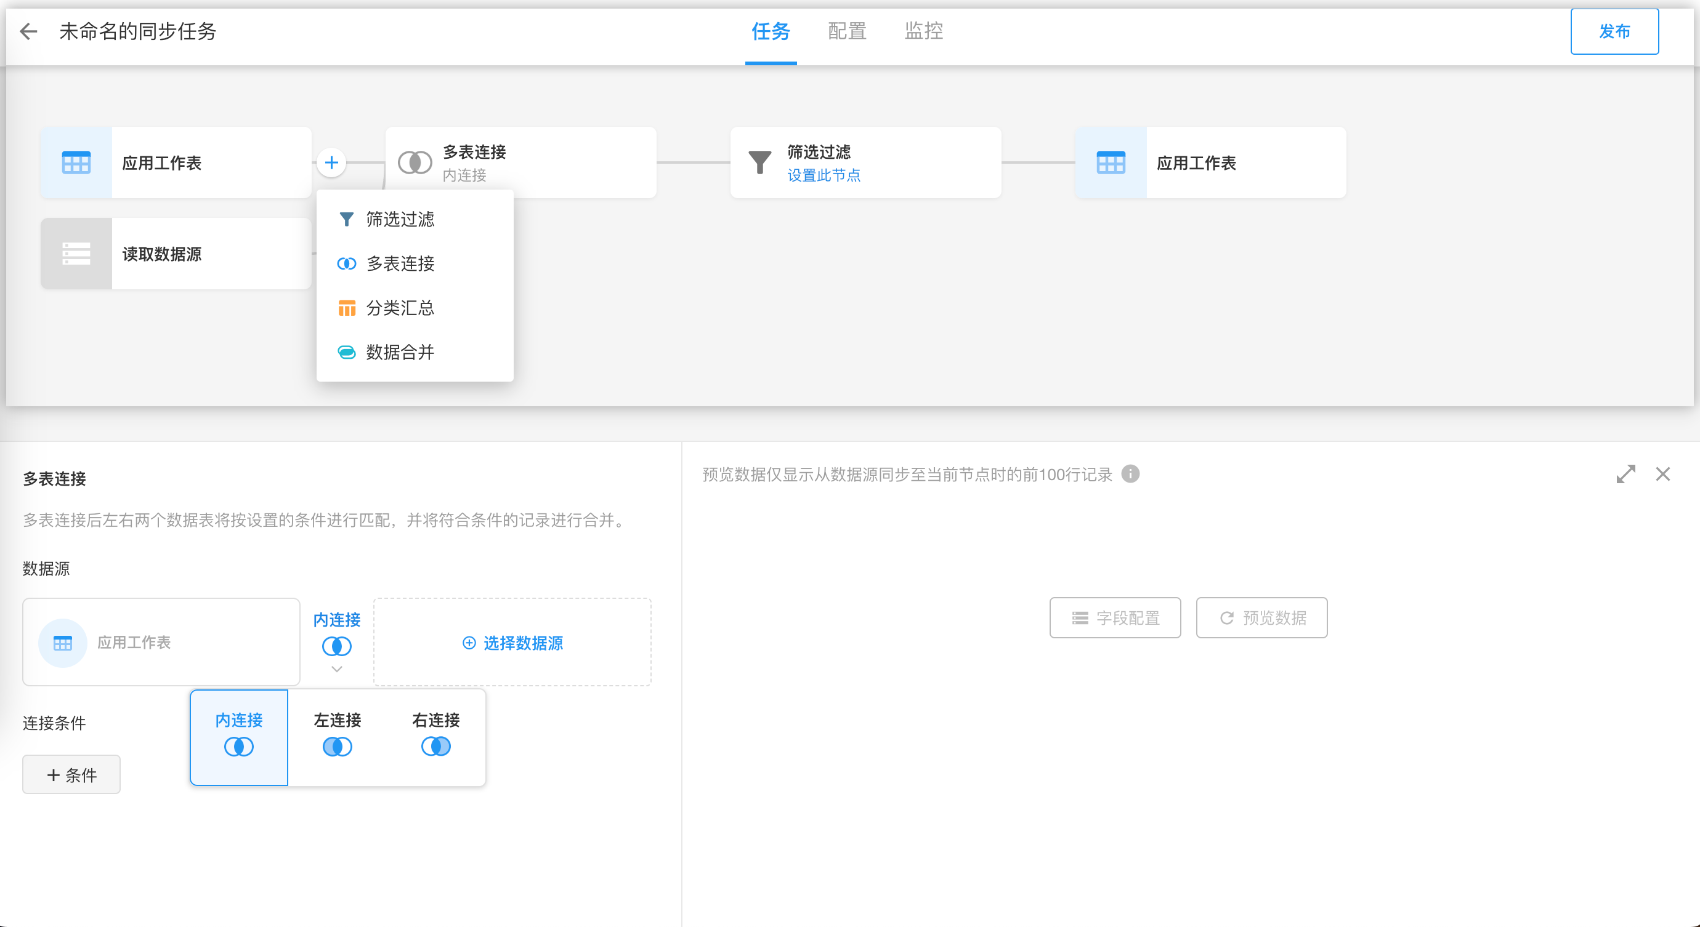The image size is (1700, 927).
Task: Expand the preview panel fullscreen
Action: (1625, 474)
